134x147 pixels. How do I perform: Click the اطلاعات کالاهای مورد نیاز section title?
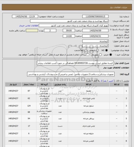(x=116, y=68)
